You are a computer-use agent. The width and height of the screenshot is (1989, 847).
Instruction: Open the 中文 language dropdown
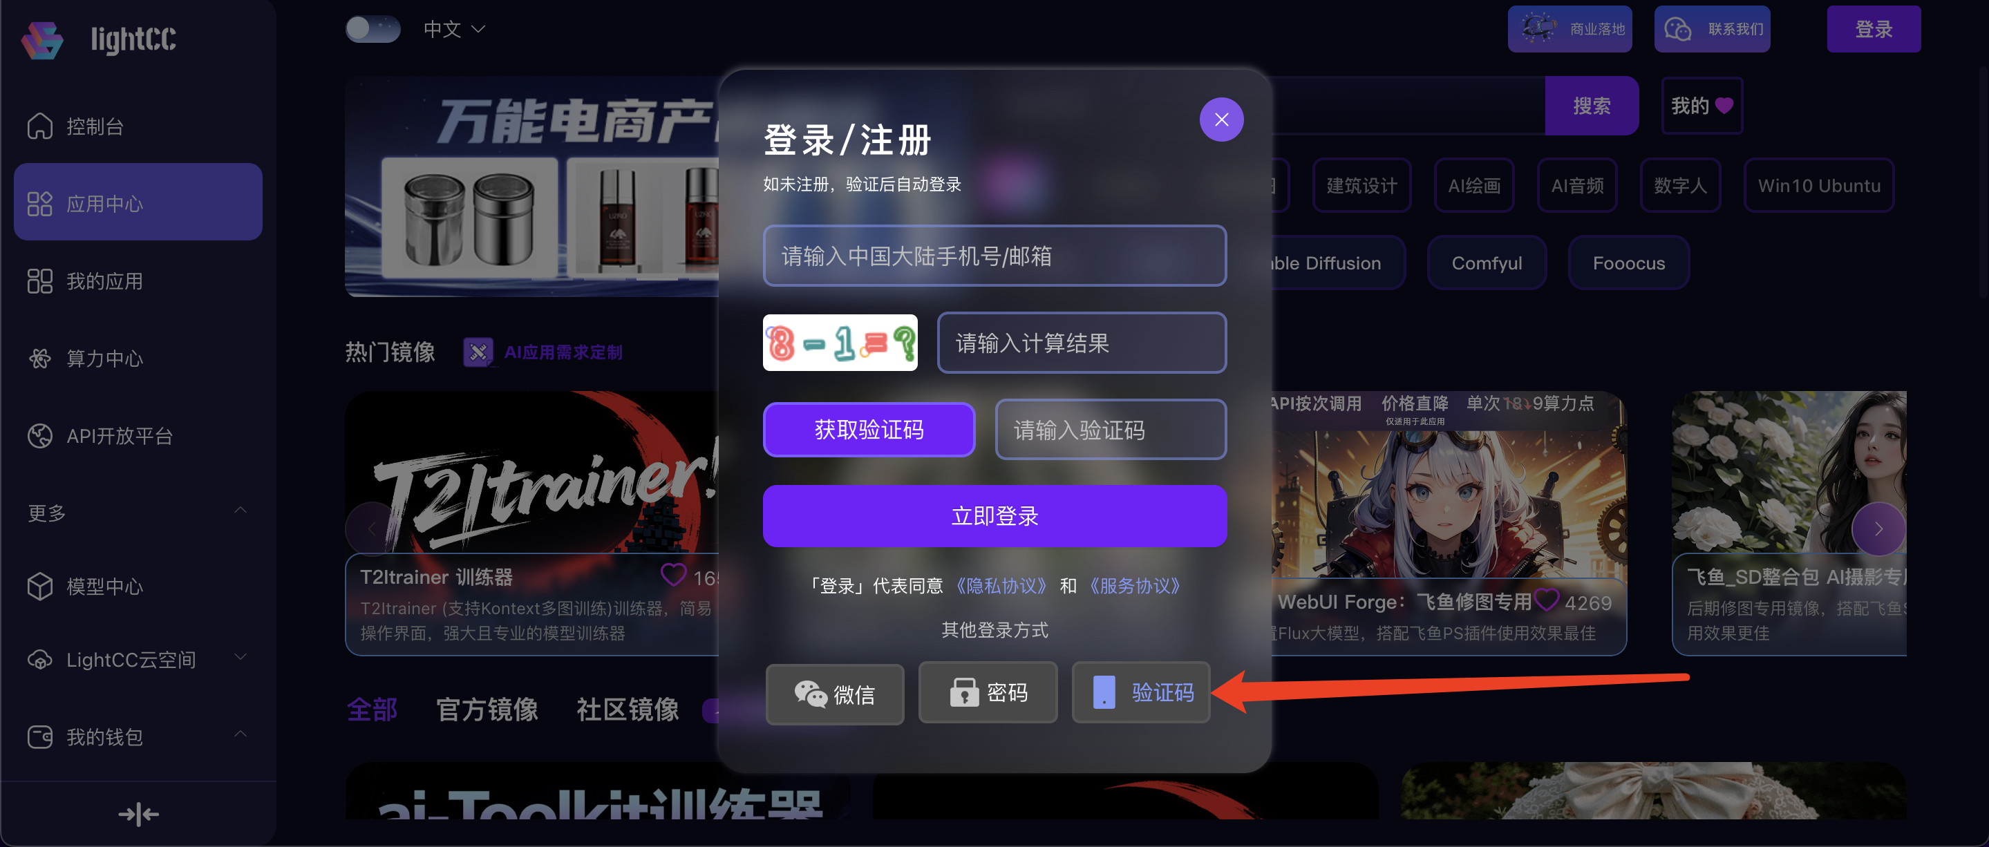pyautogui.click(x=454, y=29)
